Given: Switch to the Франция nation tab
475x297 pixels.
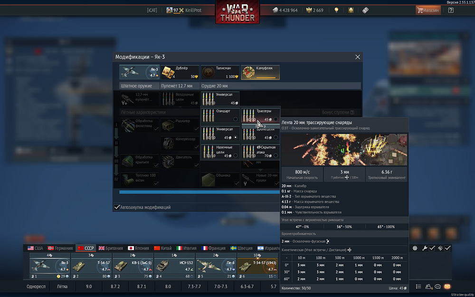Looking at the screenshot, I should (214, 248).
